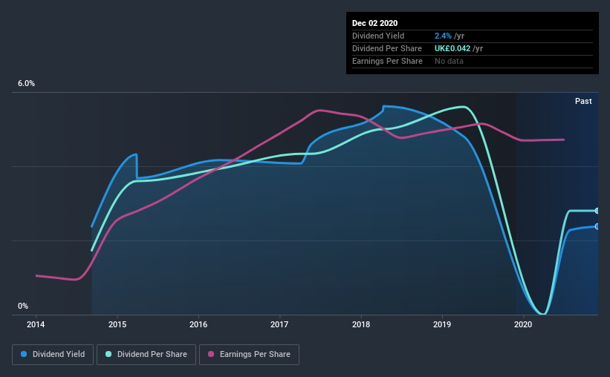Click the UK£0.042 Dividend Per Share value
This screenshot has width=610, height=377.
point(452,48)
